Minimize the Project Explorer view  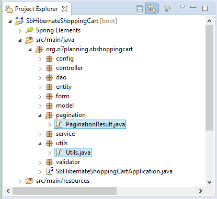pos(193,7)
